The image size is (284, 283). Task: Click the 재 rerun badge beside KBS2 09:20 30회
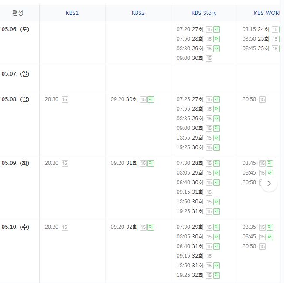click(151, 100)
